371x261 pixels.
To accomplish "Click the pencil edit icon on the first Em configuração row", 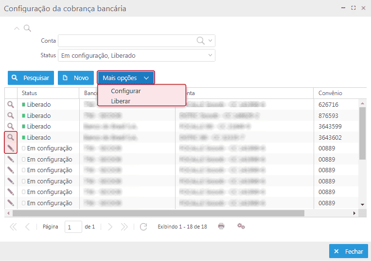I will pos(10,148).
